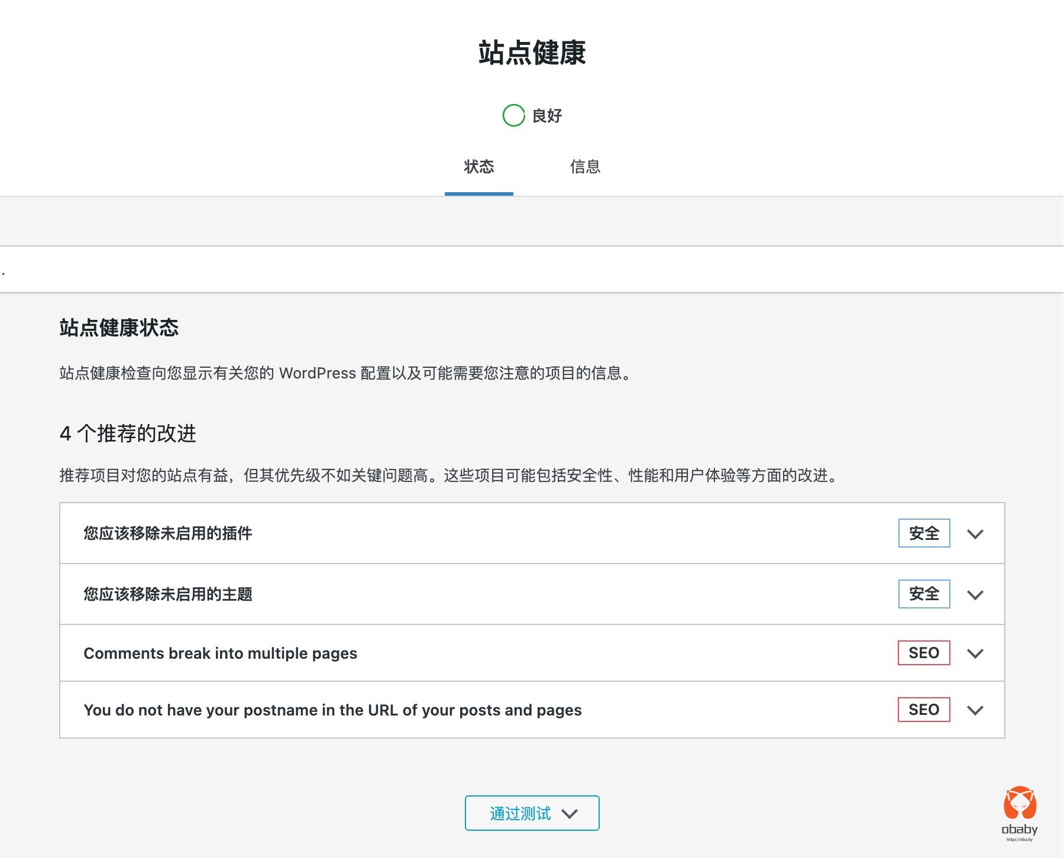The height and width of the screenshot is (858, 1064).
Task: Click the green site health circle indicator
Action: pos(513,115)
